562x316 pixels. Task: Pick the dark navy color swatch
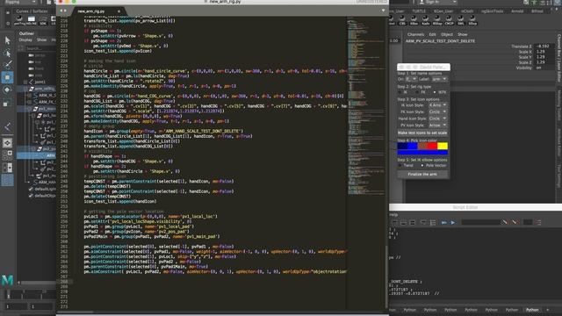coord(402,146)
